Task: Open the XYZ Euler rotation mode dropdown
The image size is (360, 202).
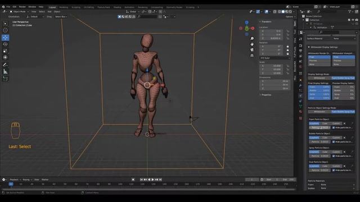Action: coord(275,58)
